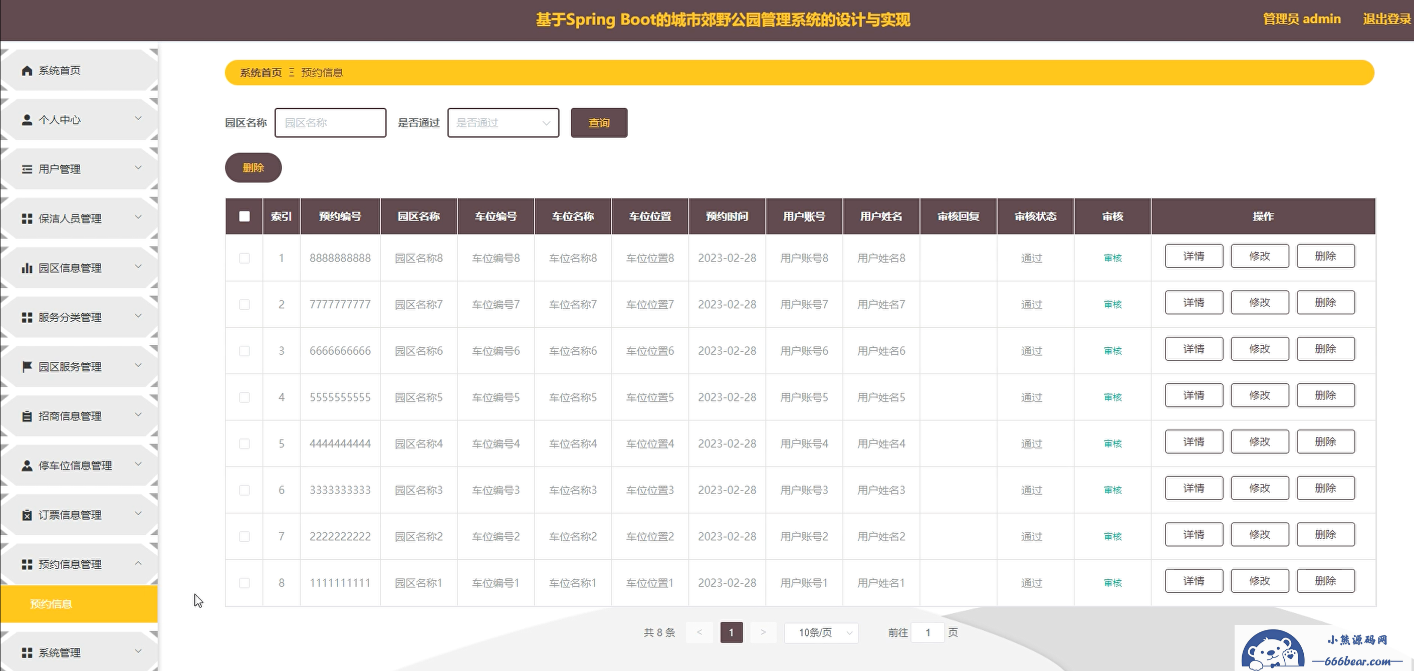Check the row with 2222222222
Image resolution: width=1414 pixels, height=671 pixels.
244,537
